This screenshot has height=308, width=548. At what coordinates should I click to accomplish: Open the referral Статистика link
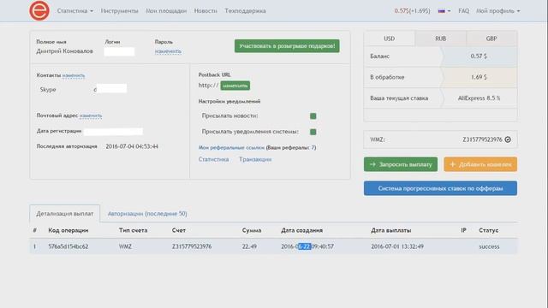click(x=213, y=159)
